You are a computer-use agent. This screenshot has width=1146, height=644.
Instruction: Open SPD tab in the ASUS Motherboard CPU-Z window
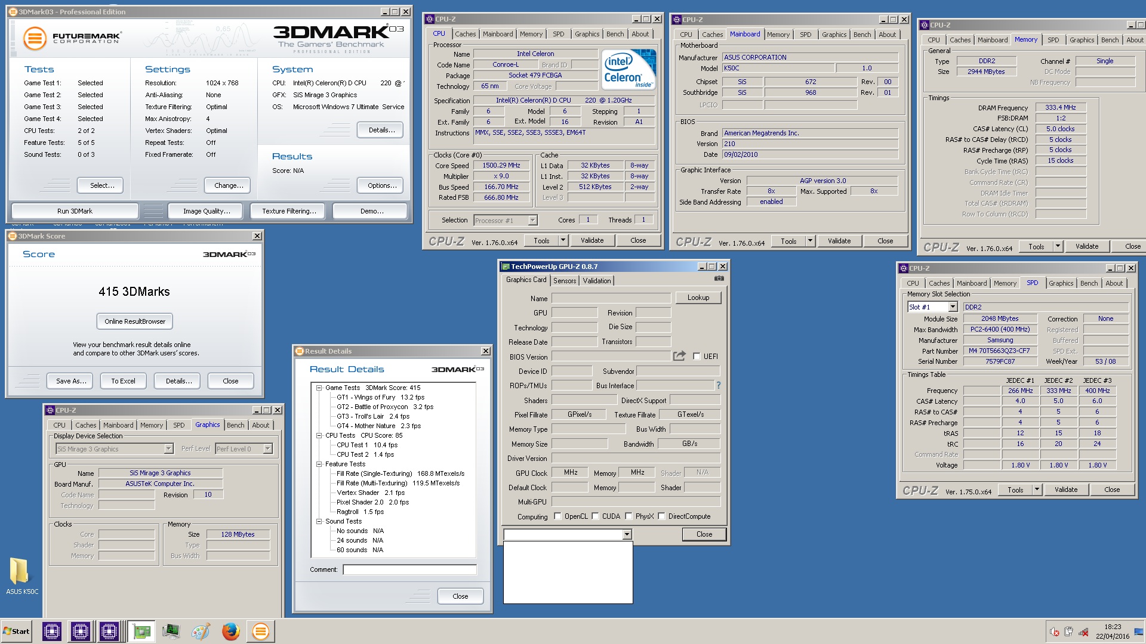click(x=806, y=35)
